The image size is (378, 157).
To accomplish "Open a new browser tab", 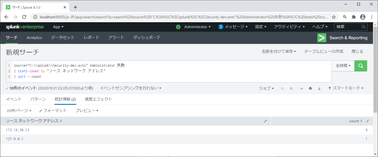I will [75, 7].
